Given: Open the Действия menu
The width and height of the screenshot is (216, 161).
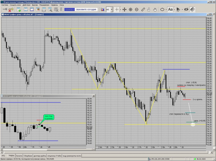Looking at the screenshot, I should pyautogui.click(x=26, y=5).
